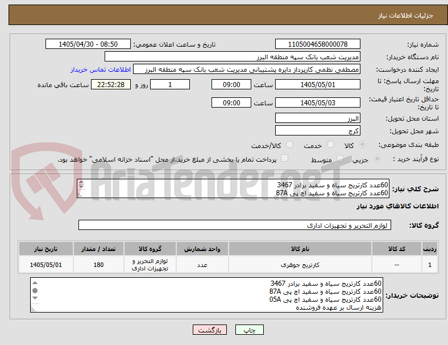Image resolution: width=448 pixels, height=345 pixels.
Task: Click the response deadline date 1405/05/01 field
Action: 317,85
